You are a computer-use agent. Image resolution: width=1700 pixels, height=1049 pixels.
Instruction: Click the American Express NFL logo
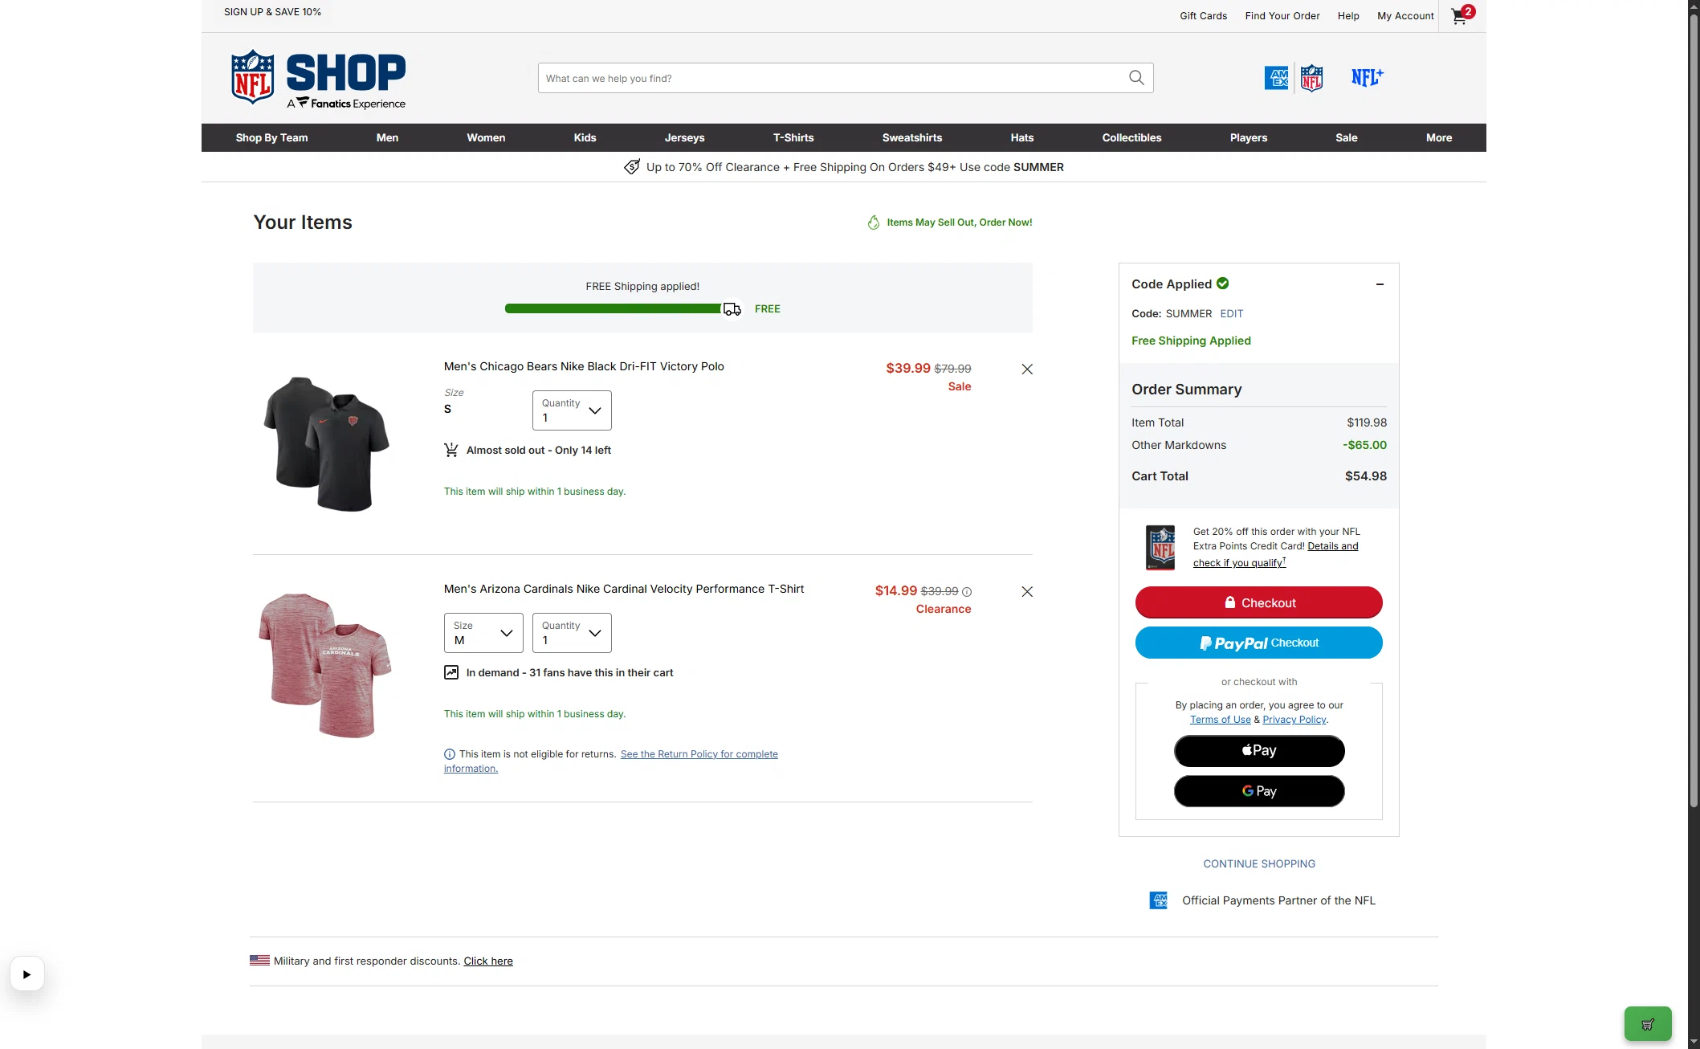(1294, 78)
